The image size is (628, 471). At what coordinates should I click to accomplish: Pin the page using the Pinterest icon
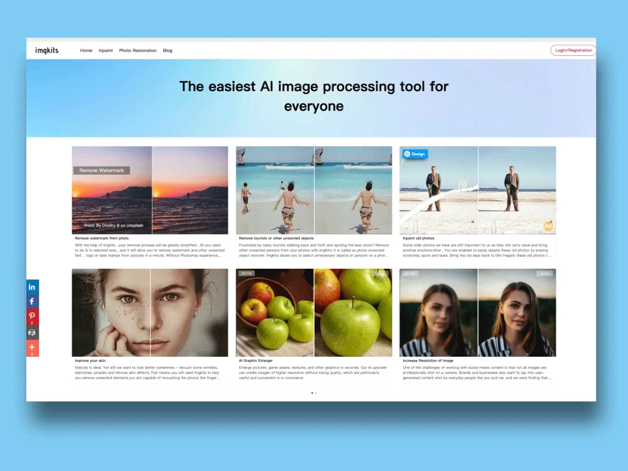click(x=31, y=315)
